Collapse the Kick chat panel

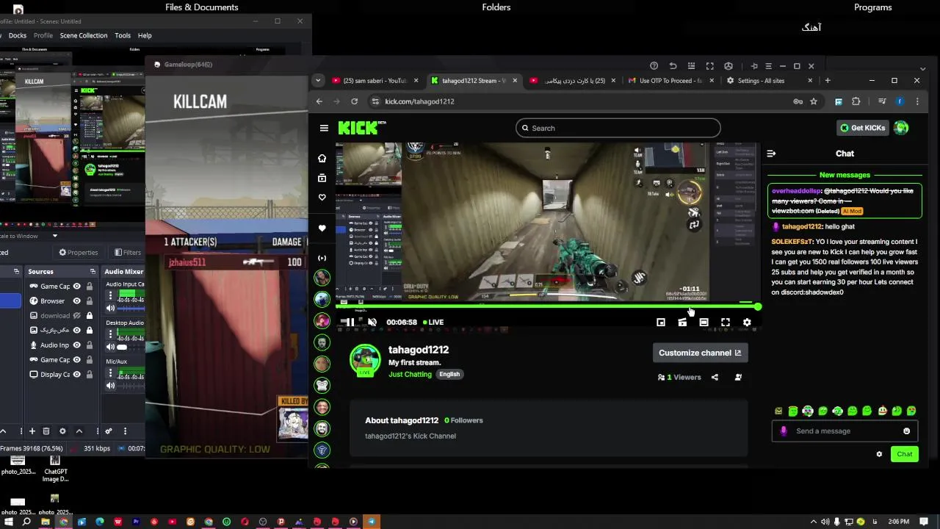(771, 154)
